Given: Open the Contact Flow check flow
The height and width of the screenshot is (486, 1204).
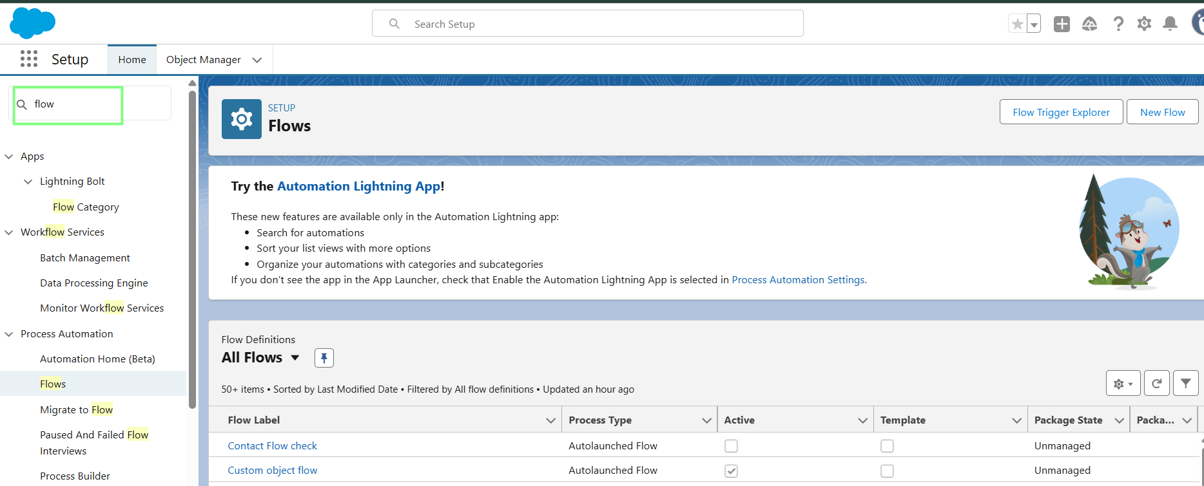Looking at the screenshot, I should 272,445.
